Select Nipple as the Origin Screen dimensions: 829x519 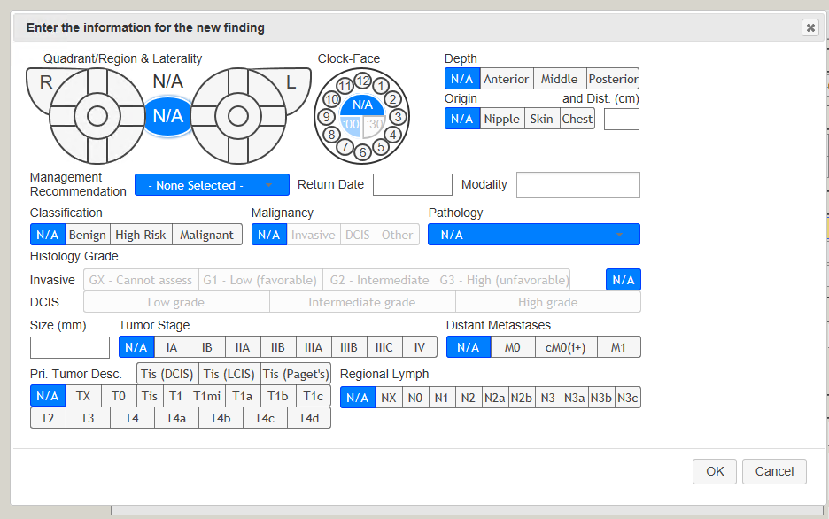(500, 118)
